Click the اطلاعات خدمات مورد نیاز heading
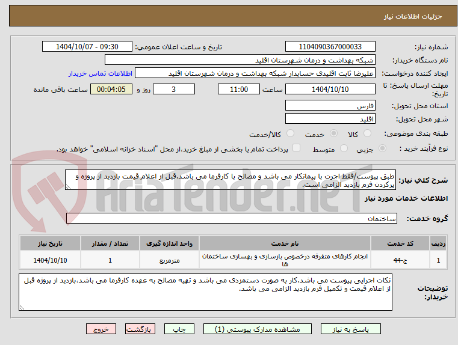 (x=406, y=198)
